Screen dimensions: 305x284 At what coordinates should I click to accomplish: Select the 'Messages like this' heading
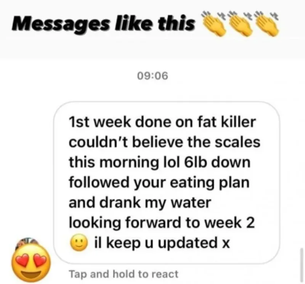pos(103,24)
